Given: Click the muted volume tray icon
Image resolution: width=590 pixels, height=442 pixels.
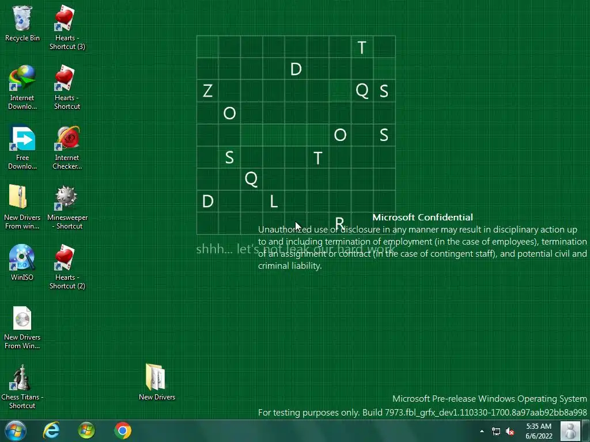Looking at the screenshot, I should 510,431.
